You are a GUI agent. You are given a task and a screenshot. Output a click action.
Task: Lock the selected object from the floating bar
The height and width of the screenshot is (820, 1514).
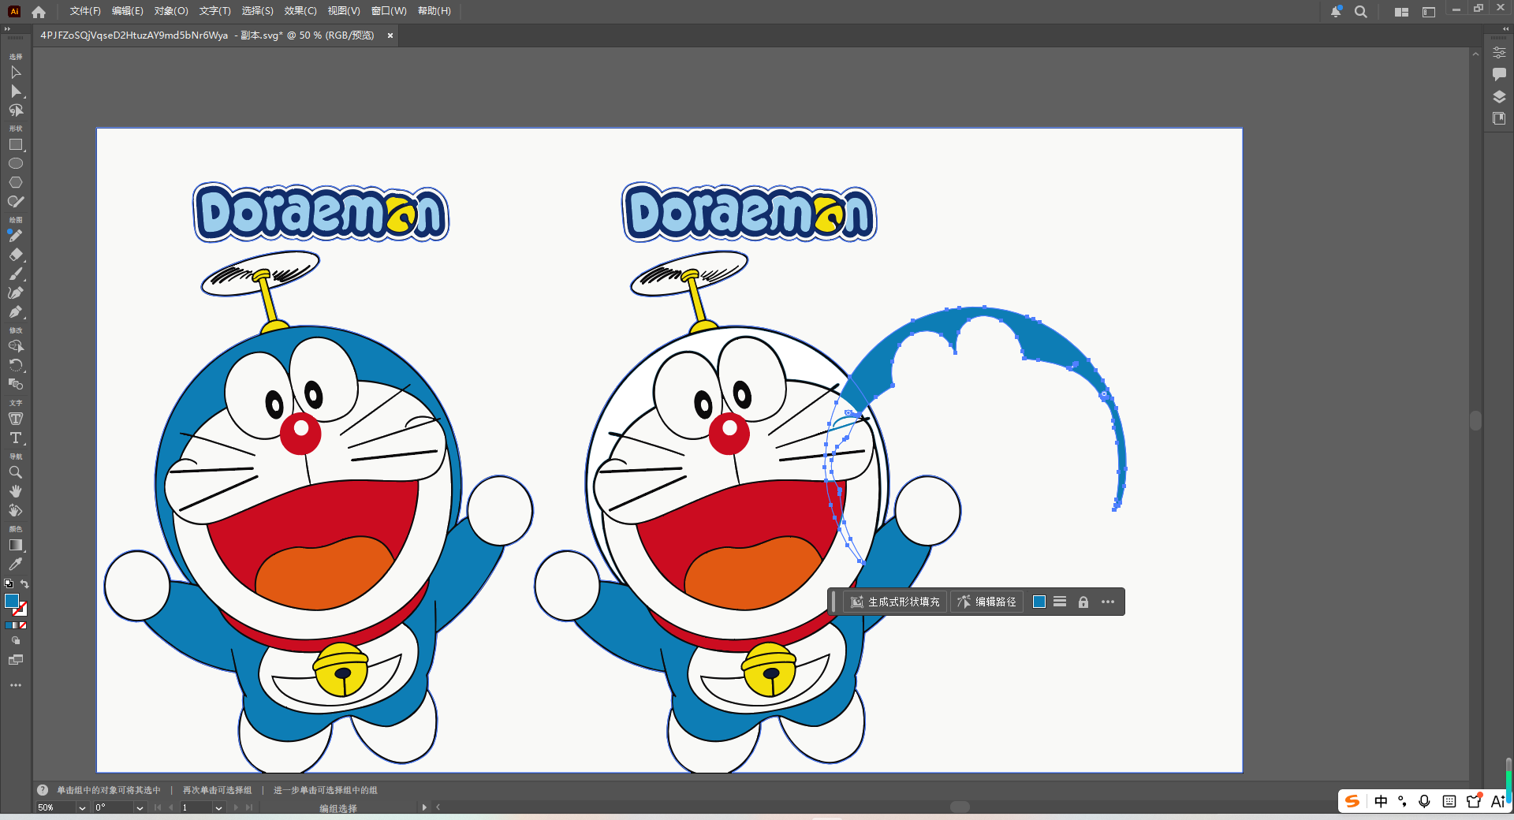[1083, 602]
